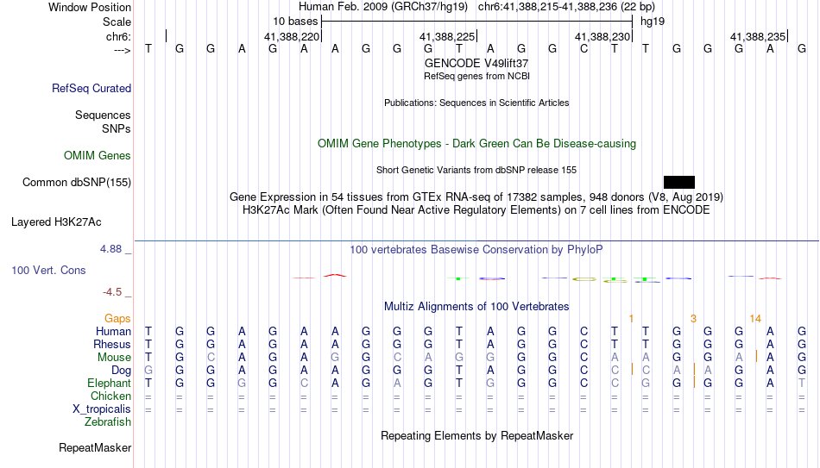This screenshot has width=820, height=468.
Task: Select the Elephant alignment row label
Action: click(110, 384)
